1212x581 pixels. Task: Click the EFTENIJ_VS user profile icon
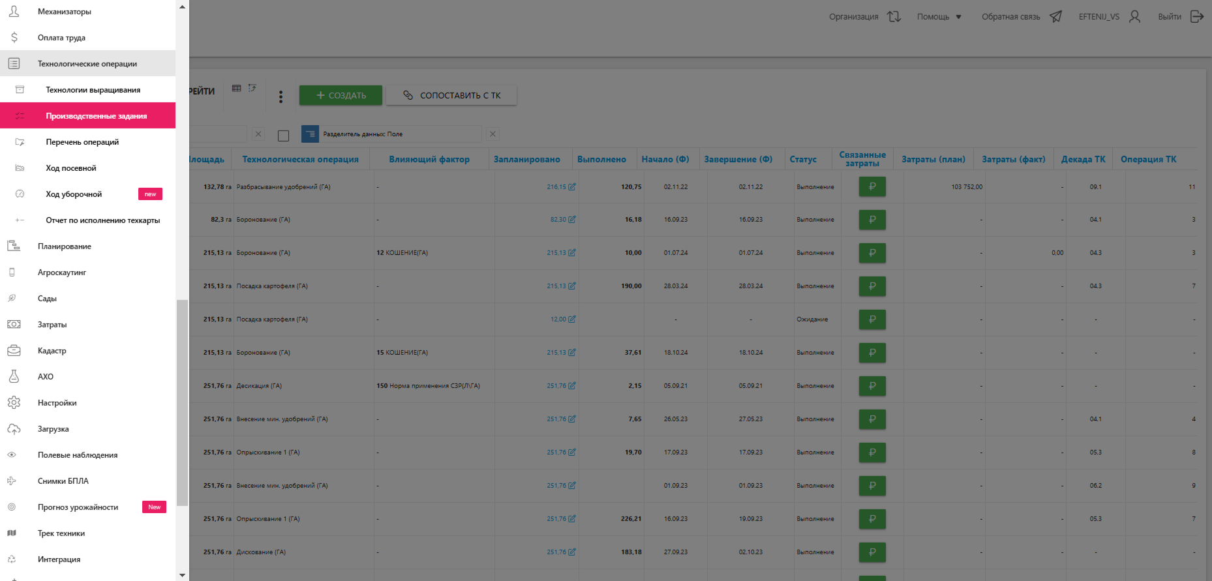click(x=1134, y=17)
